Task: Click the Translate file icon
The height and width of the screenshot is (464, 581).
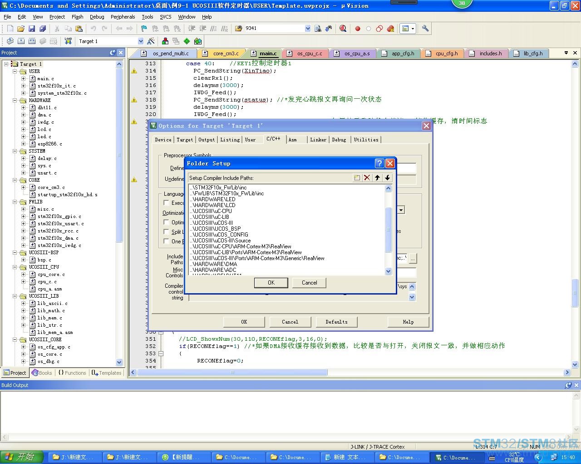Action: tap(10, 41)
